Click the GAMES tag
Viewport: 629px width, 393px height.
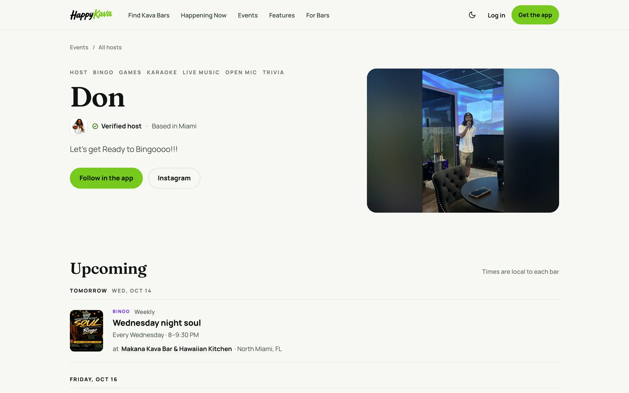(x=130, y=73)
